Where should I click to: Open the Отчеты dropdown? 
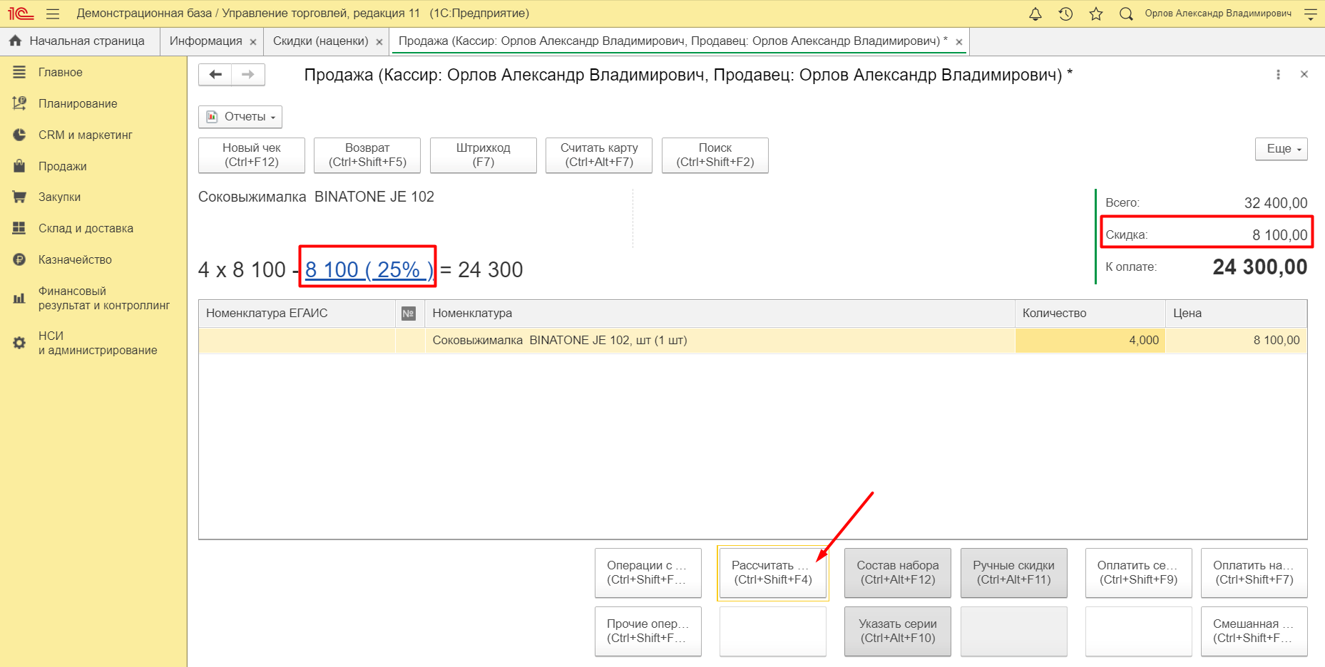[240, 117]
